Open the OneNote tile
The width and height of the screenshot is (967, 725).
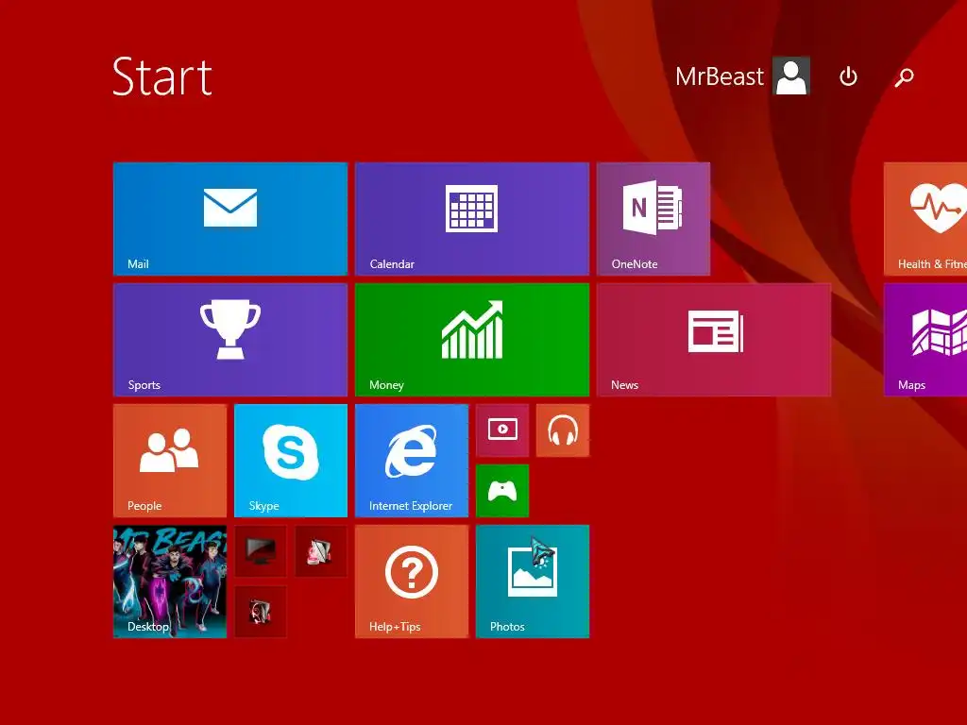coord(653,219)
